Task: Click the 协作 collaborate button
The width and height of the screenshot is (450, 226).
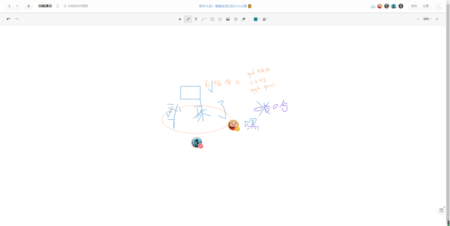Action: click(x=414, y=6)
